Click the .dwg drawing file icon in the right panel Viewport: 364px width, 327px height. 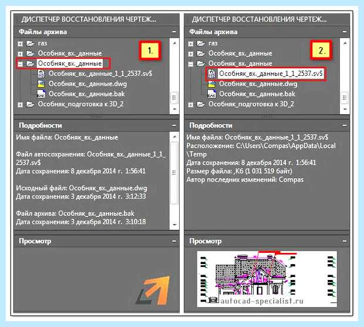pyautogui.click(x=211, y=84)
